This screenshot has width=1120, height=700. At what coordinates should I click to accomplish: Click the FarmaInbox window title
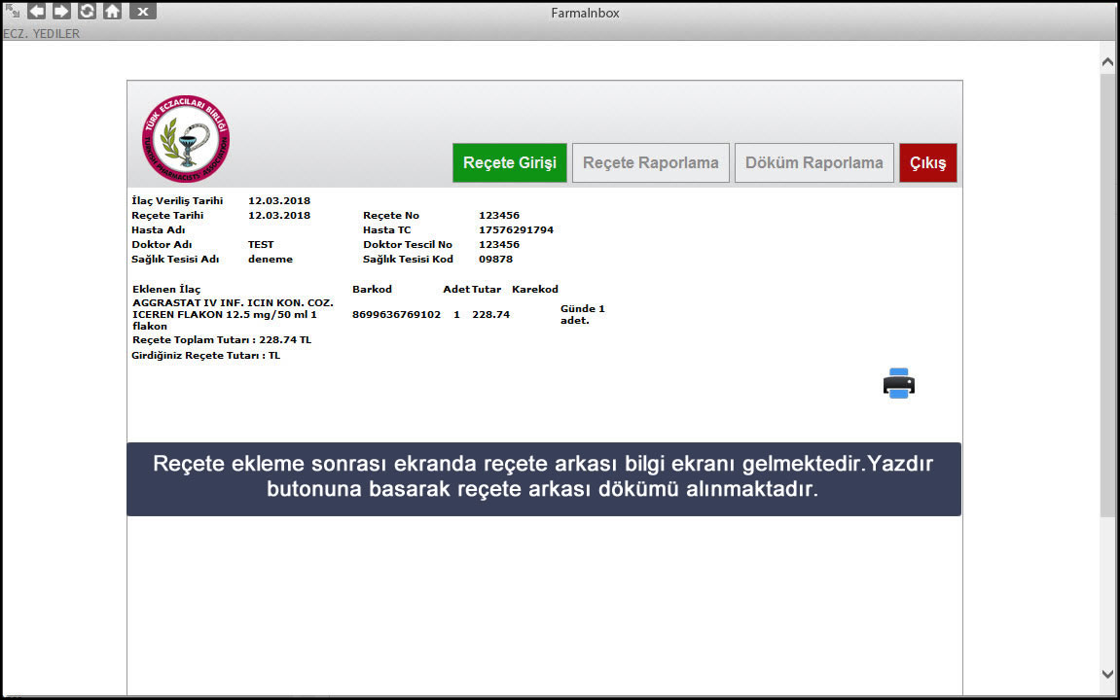click(585, 13)
